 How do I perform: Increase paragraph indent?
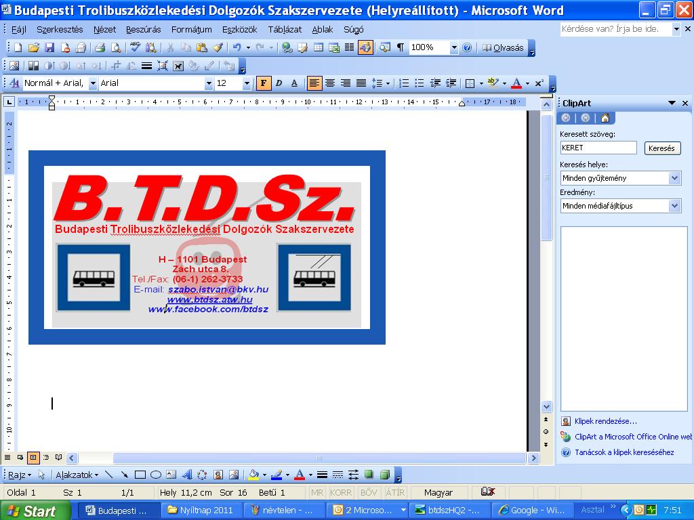451,83
